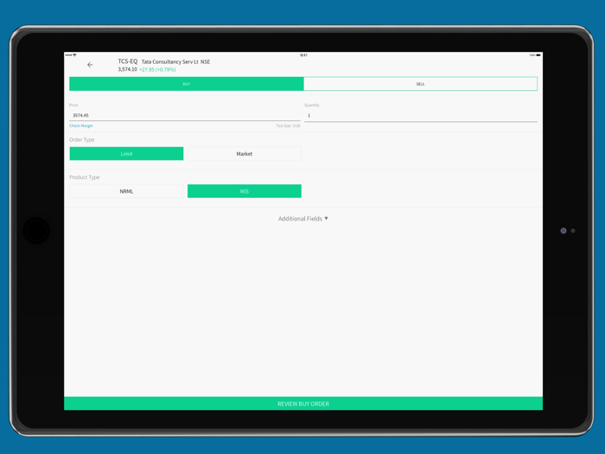Choose MIS product type
The height and width of the screenshot is (454, 605).
coord(245,191)
